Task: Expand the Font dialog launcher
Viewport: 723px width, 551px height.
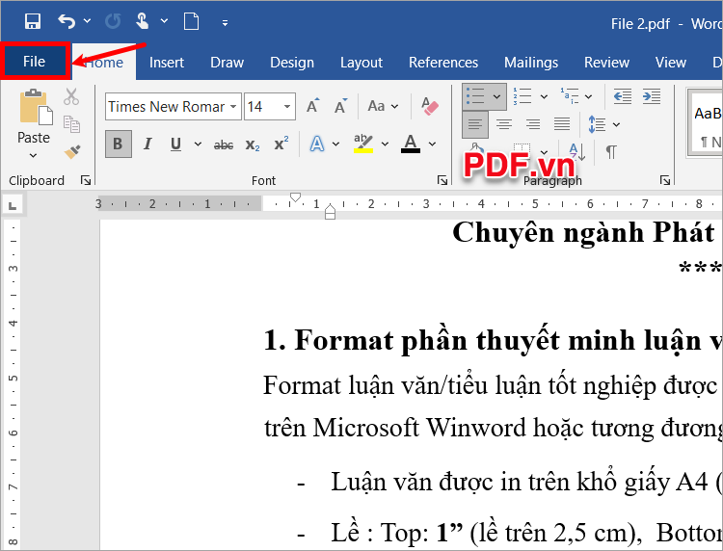Action: click(x=442, y=180)
